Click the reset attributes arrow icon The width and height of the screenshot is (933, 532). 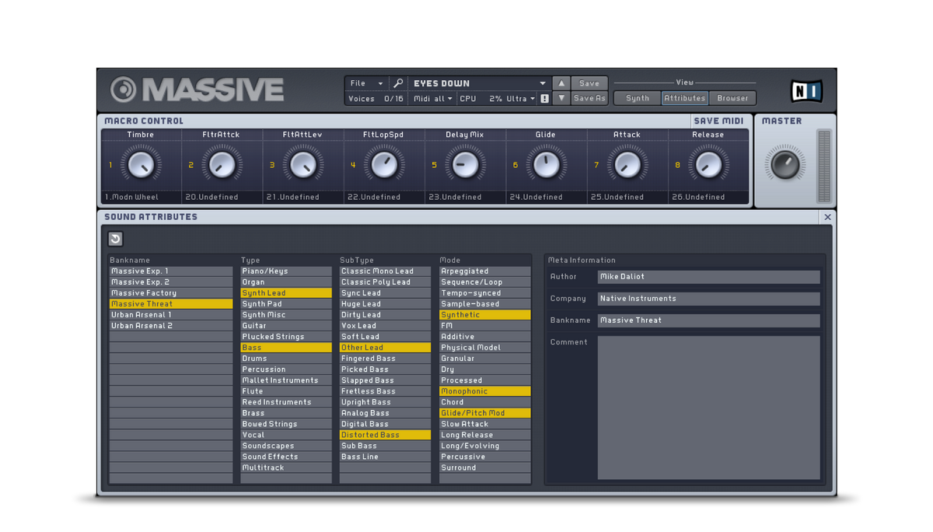tap(115, 239)
